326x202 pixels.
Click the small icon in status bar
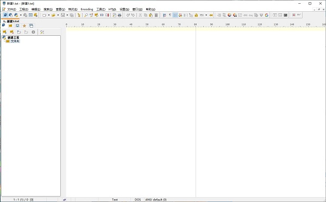pyautogui.click(x=65, y=199)
